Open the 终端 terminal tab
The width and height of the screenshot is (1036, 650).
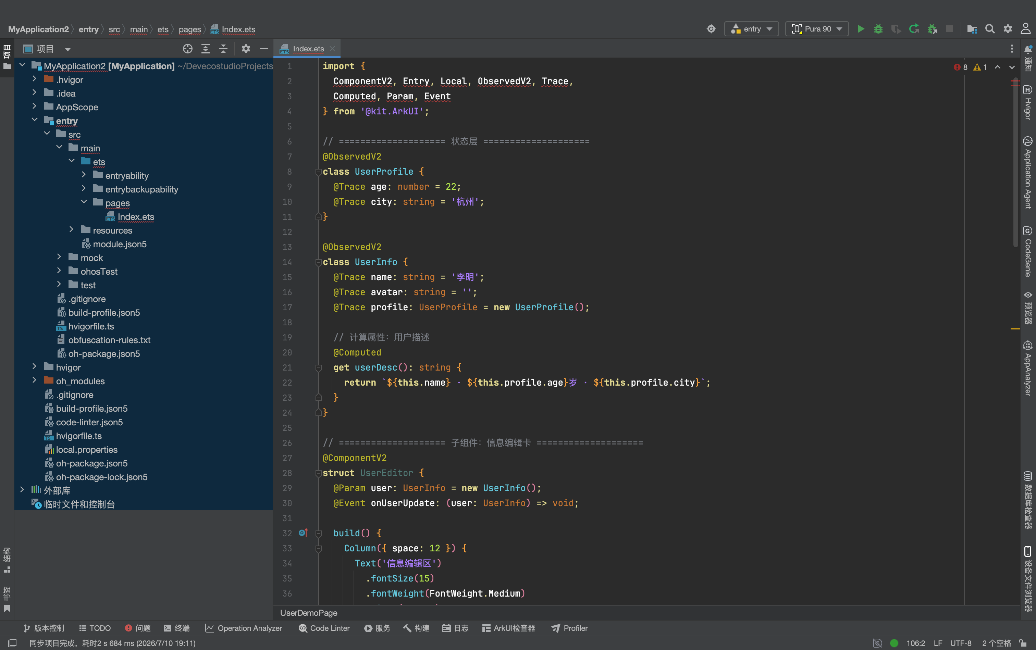tap(177, 628)
